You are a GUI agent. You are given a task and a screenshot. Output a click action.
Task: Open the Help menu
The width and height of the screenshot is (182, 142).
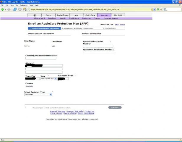[x=37, y=5]
